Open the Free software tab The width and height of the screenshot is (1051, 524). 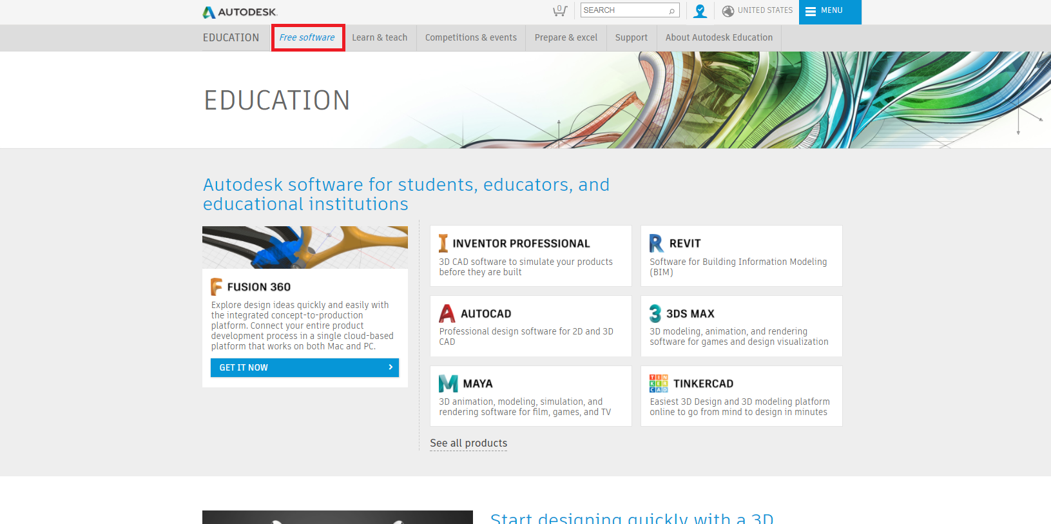pyautogui.click(x=307, y=37)
